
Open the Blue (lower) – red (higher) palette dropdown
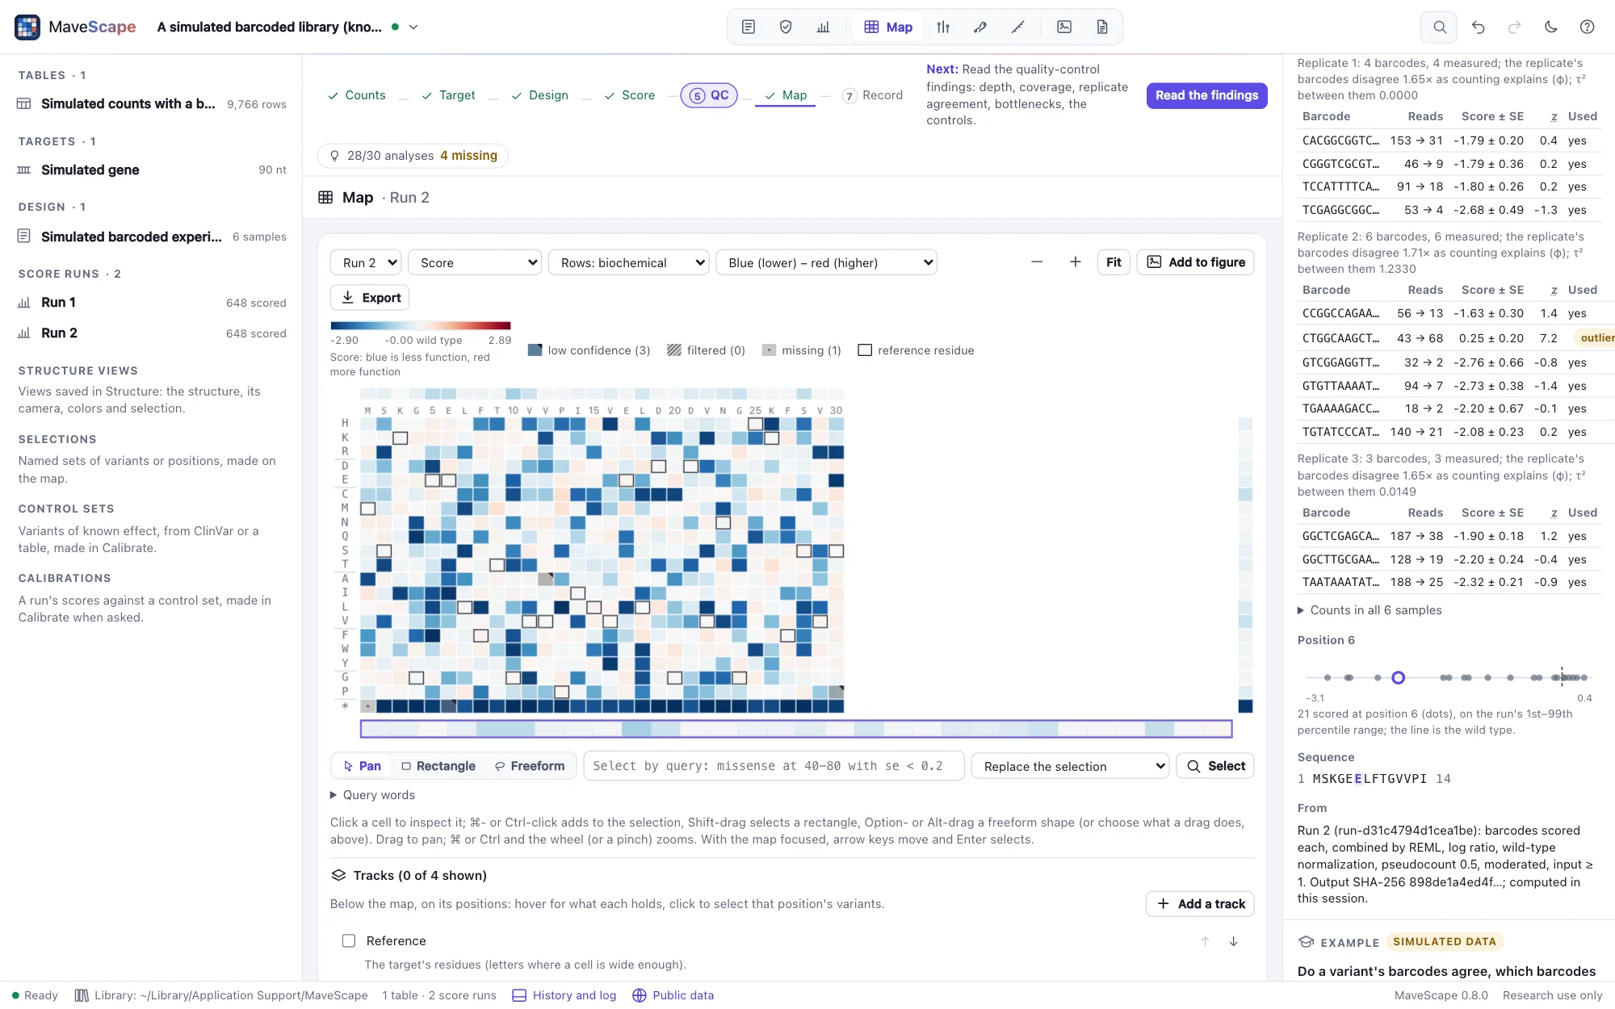point(826,262)
